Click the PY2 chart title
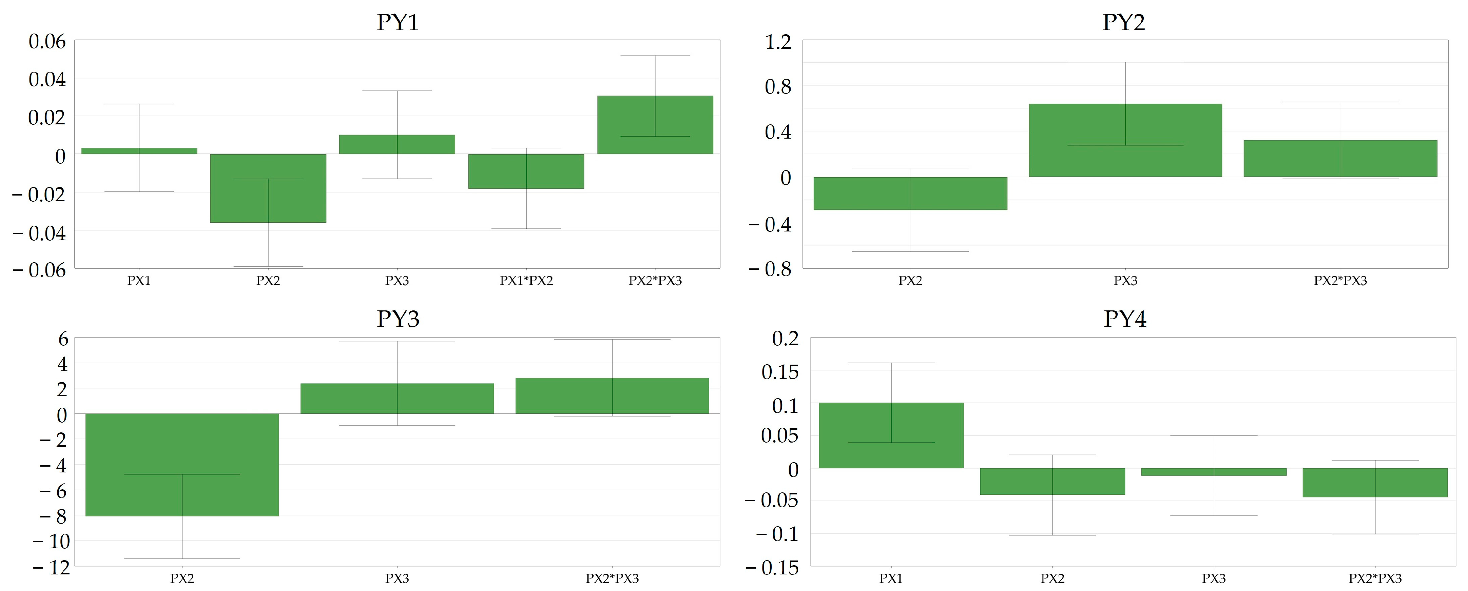Viewport: 1468px width, 591px height. pyautogui.click(x=1124, y=22)
